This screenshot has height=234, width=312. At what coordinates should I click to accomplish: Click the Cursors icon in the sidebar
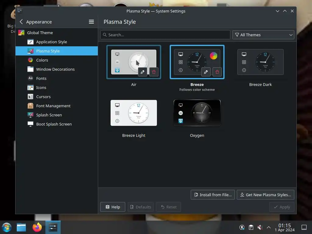tap(30, 97)
